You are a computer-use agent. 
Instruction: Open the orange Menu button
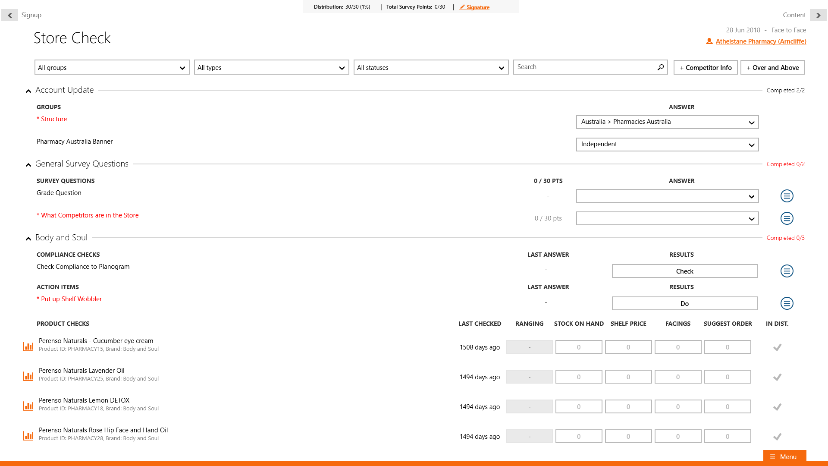coord(784,457)
